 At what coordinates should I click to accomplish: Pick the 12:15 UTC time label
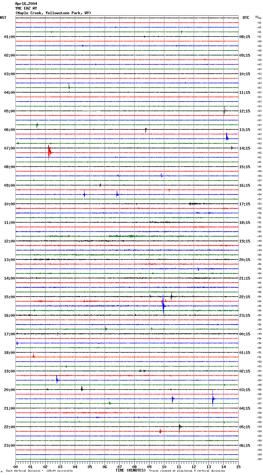245,111
